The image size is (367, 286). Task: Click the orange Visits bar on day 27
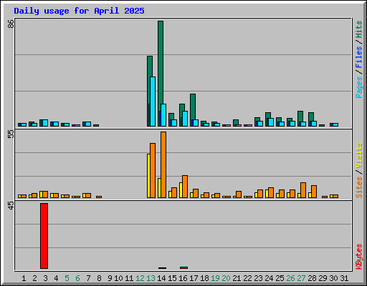click(303, 190)
